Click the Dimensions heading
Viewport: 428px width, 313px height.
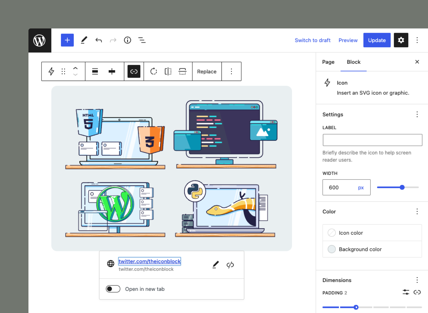tap(337, 280)
